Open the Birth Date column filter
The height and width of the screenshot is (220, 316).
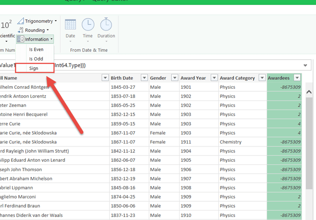click(x=144, y=78)
